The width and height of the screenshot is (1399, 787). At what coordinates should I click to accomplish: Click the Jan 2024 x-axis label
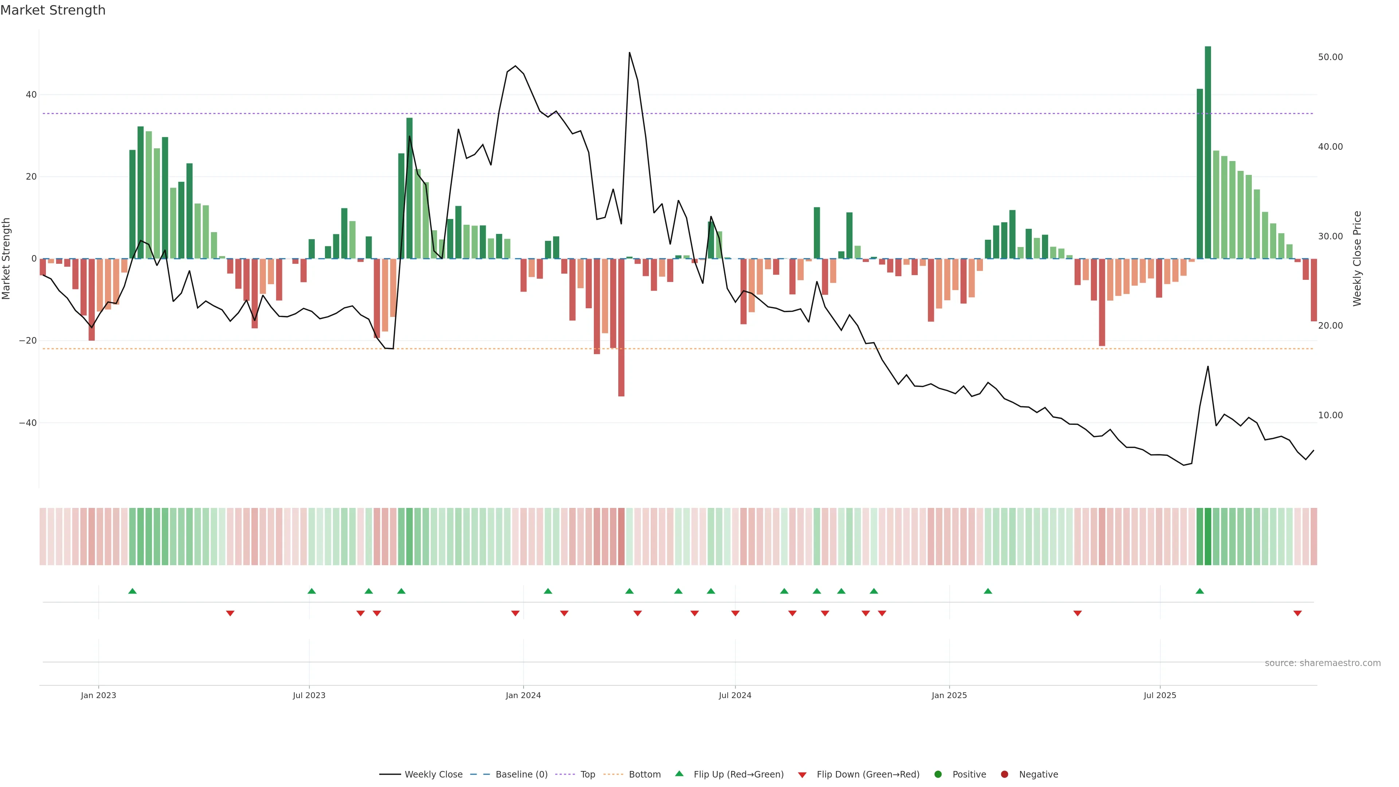[523, 696]
